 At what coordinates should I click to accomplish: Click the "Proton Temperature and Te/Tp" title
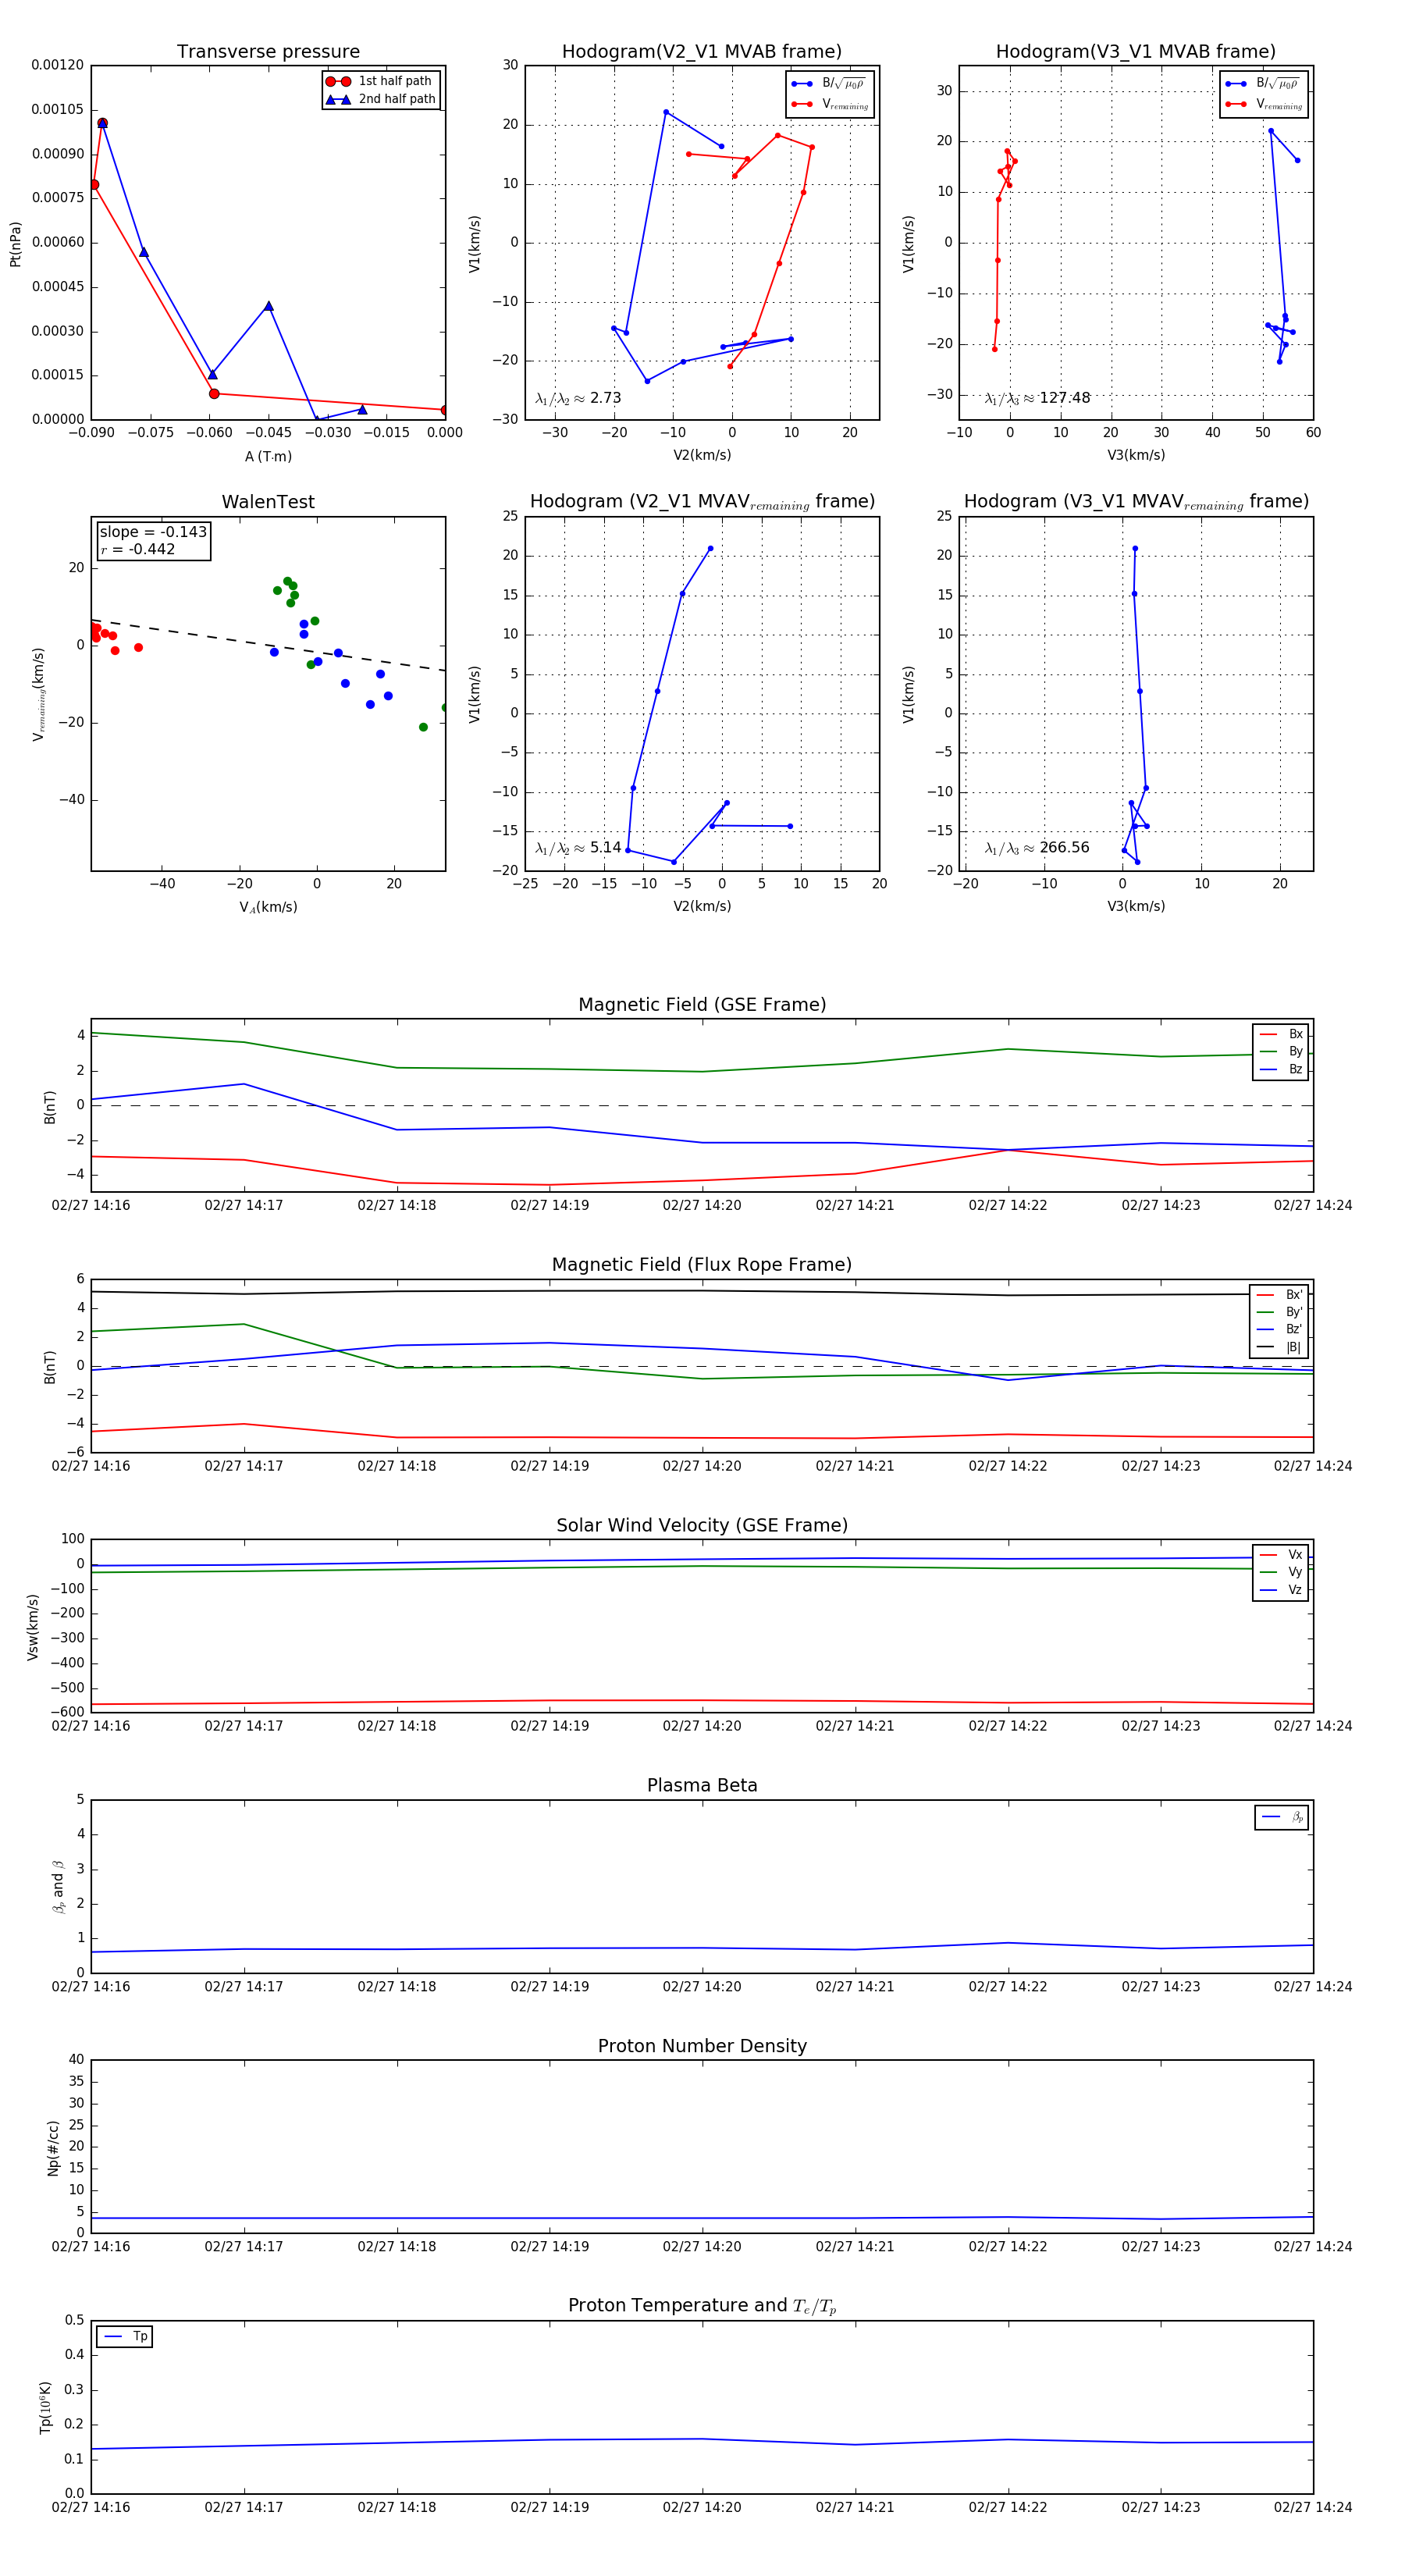click(x=702, y=2305)
